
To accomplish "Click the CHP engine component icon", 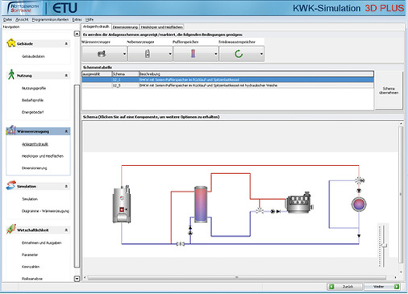I will [300, 203].
